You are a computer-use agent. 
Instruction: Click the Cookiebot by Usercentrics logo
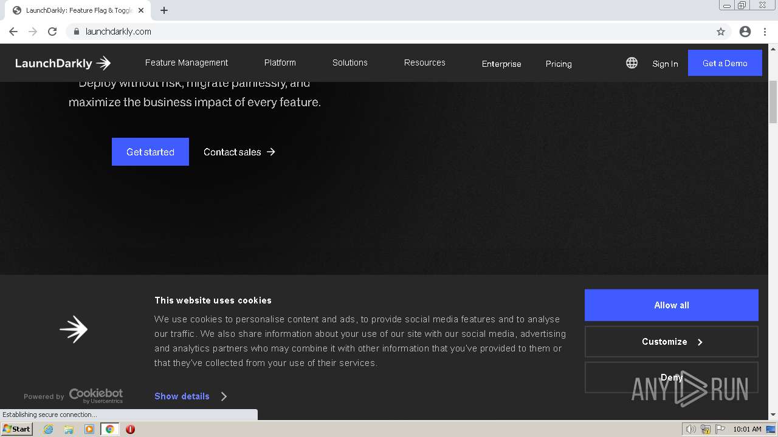(96, 396)
